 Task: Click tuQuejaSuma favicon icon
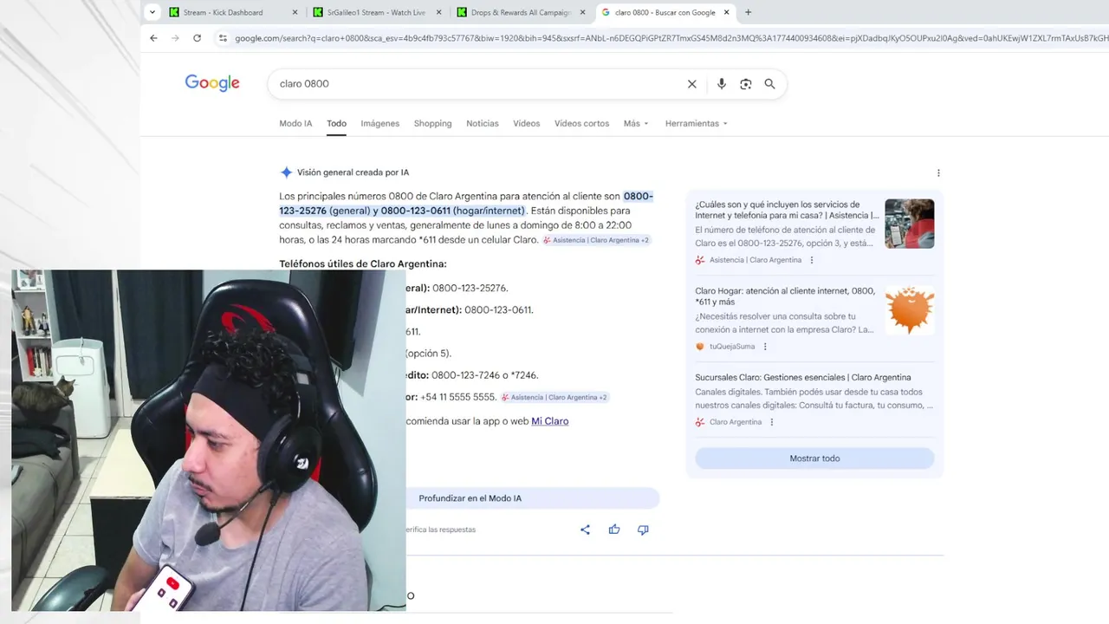(700, 347)
